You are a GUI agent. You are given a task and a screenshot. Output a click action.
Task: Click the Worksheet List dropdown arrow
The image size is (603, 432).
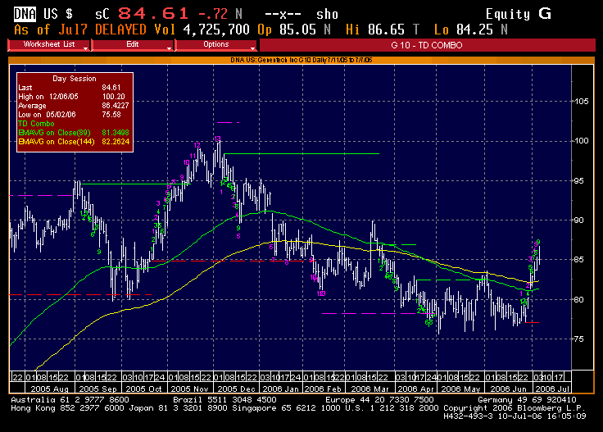click(x=85, y=48)
